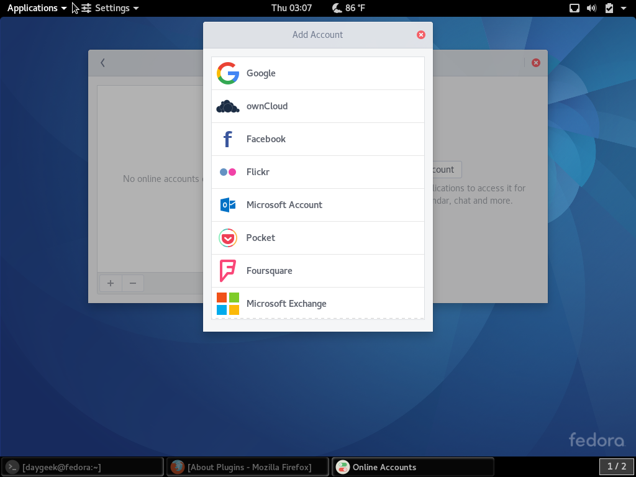Choose Microsoft Account label
This screenshot has width=636, height=477.
[284, 205]
